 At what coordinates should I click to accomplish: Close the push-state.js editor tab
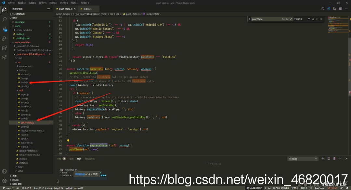point(75,9)
